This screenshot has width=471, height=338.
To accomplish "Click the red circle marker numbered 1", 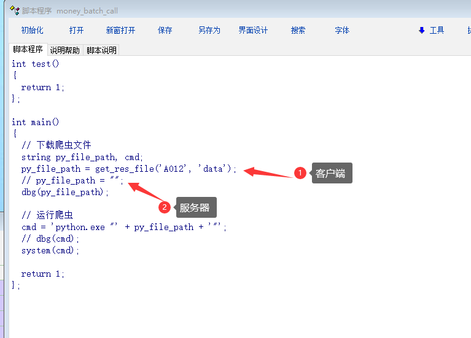I will point(300,174).
